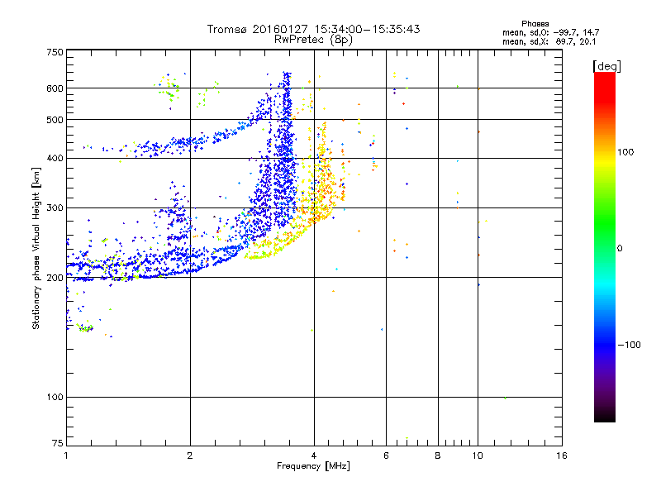
Task: Click the y-axis tick label '400'
Action: coord(55,158)
